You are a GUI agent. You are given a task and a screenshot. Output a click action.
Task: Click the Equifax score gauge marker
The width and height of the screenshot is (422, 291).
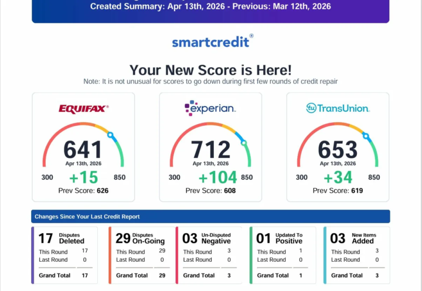click(110, 135)
